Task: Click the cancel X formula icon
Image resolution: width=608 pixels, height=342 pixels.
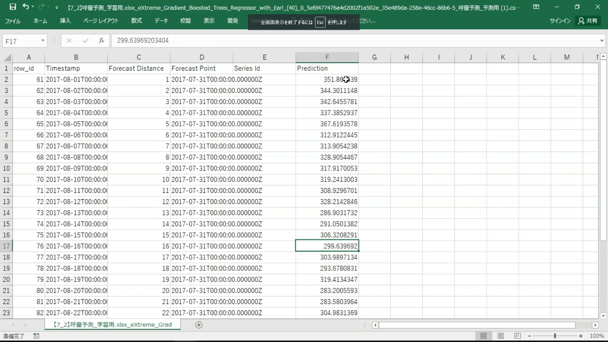Action: point(69,41)
